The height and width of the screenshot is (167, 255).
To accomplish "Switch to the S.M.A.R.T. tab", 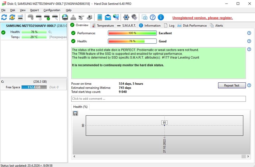I will pos(126,25).
